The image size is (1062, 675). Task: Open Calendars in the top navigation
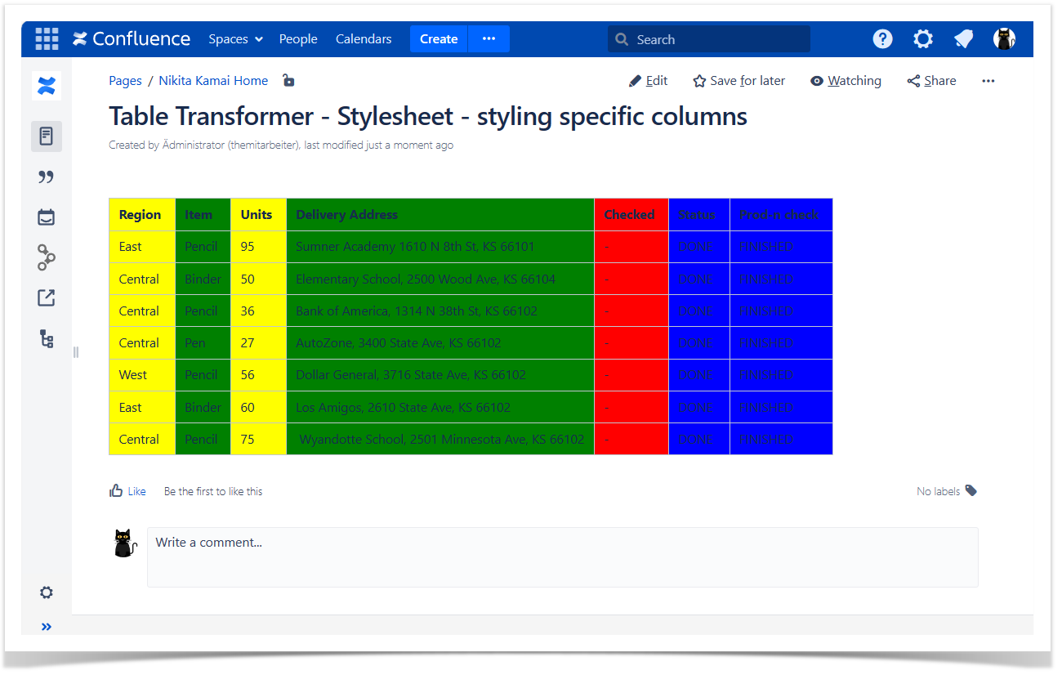364,39
